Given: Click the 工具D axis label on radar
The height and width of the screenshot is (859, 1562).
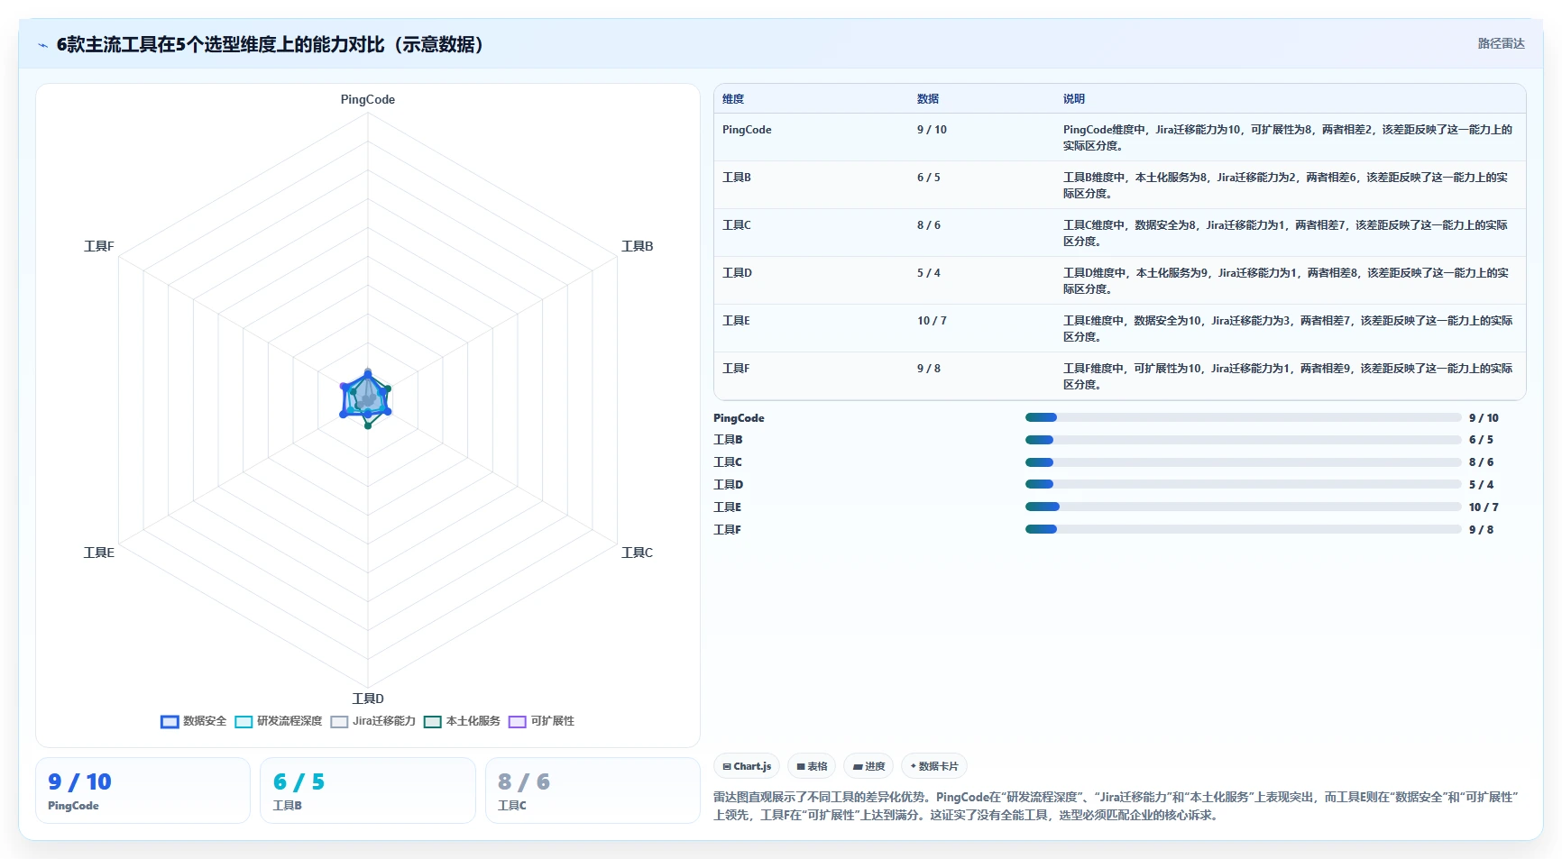Looking at the screenshot, I should (x=368, y=699).
